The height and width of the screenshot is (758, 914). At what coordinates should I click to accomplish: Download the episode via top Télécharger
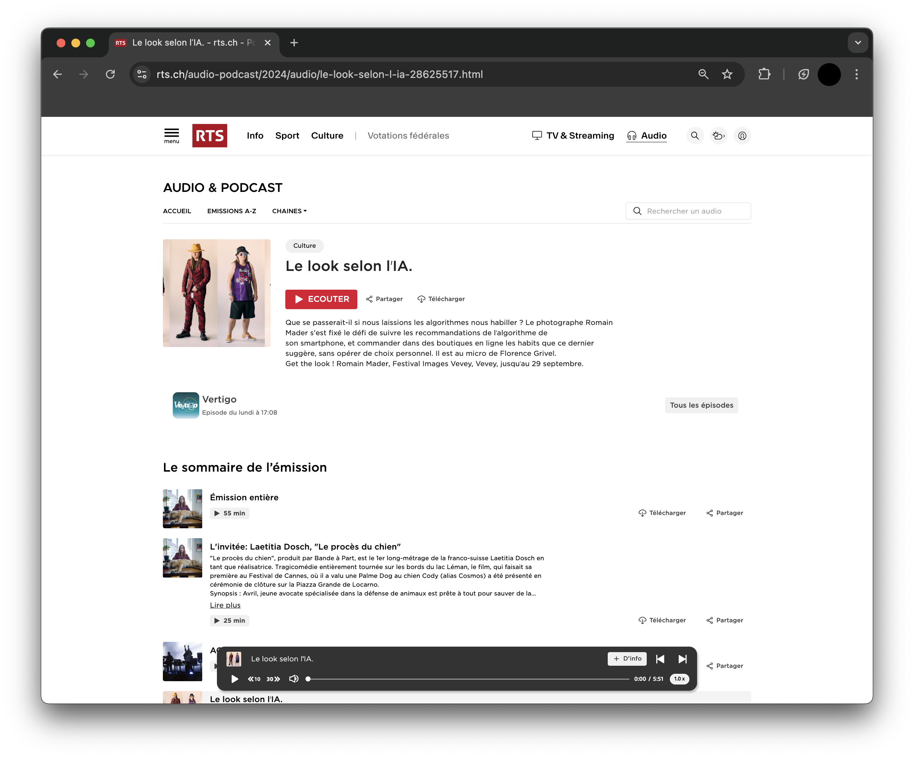(441, 299)
